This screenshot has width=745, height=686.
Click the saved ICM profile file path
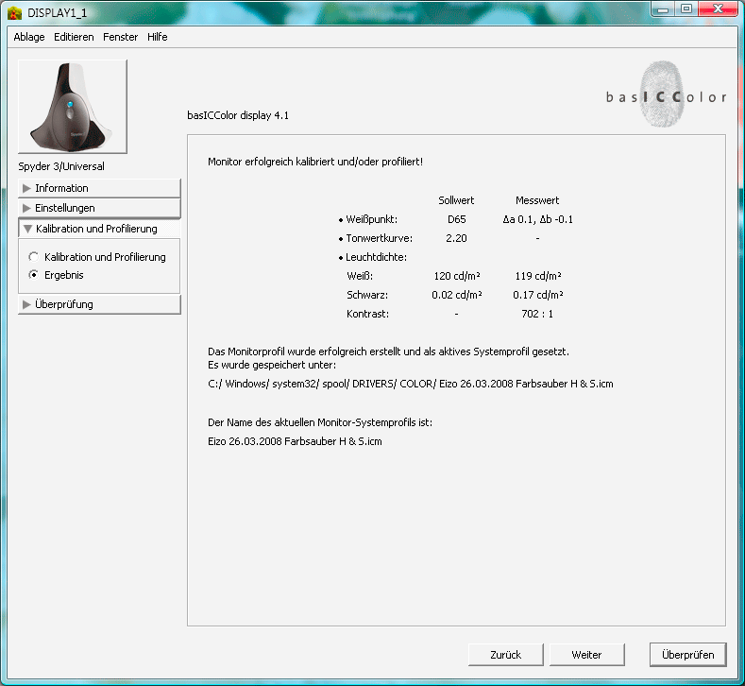410,385
